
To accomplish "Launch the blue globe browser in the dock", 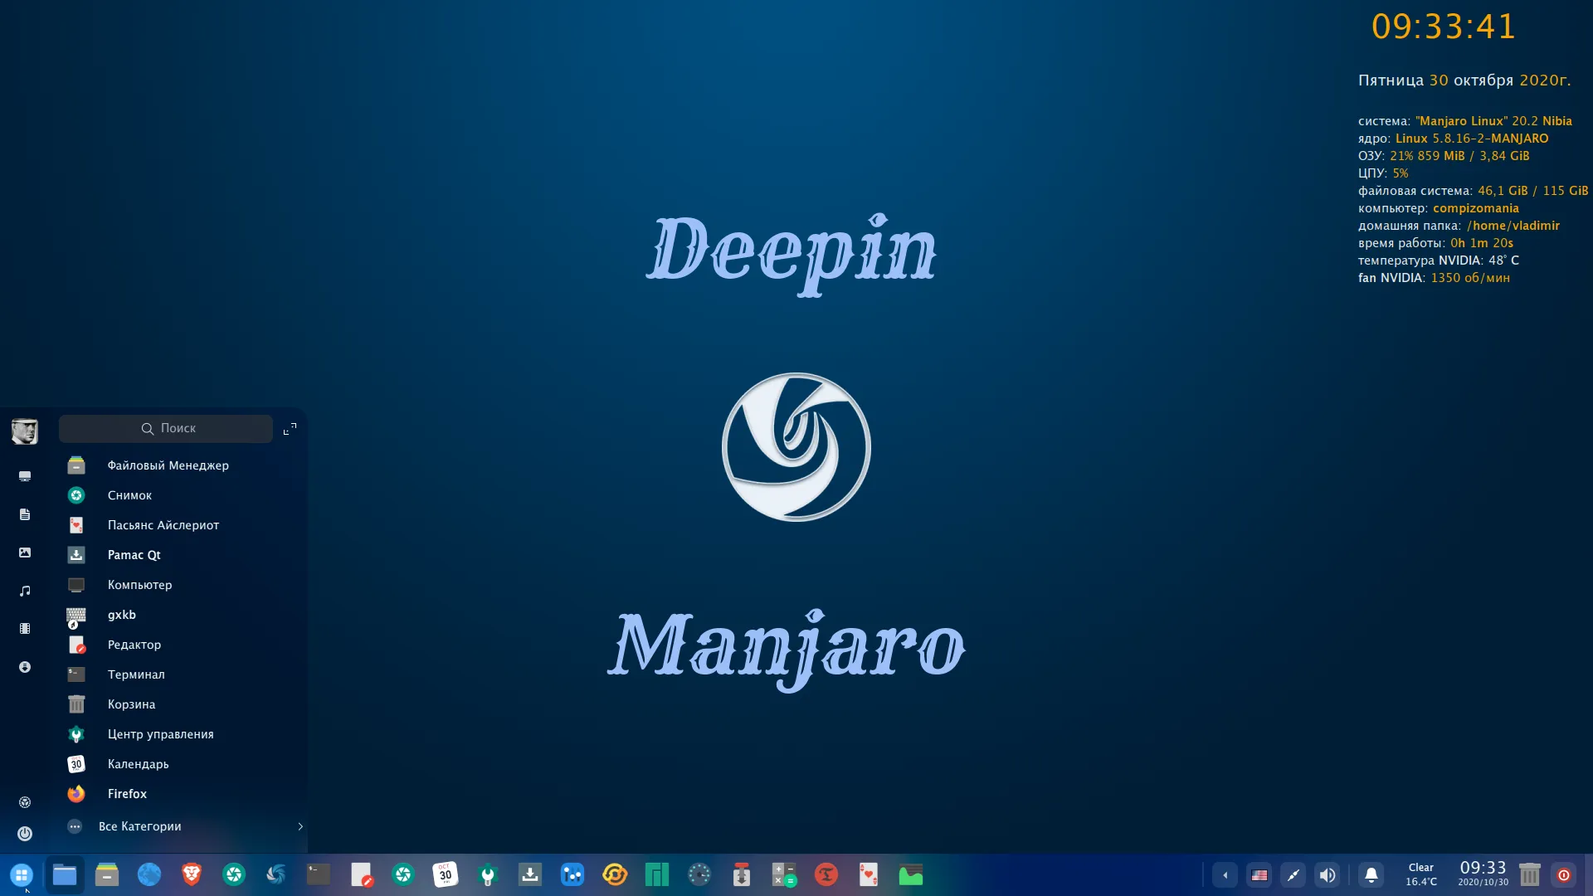I will point(149,874).
